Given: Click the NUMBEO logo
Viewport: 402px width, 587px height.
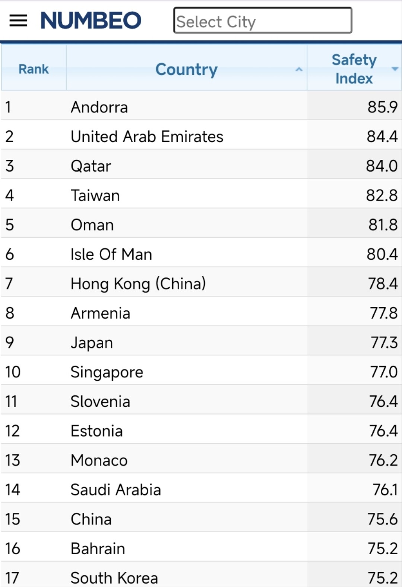Looking at the screenshot, I should click(x=91, y=20).
